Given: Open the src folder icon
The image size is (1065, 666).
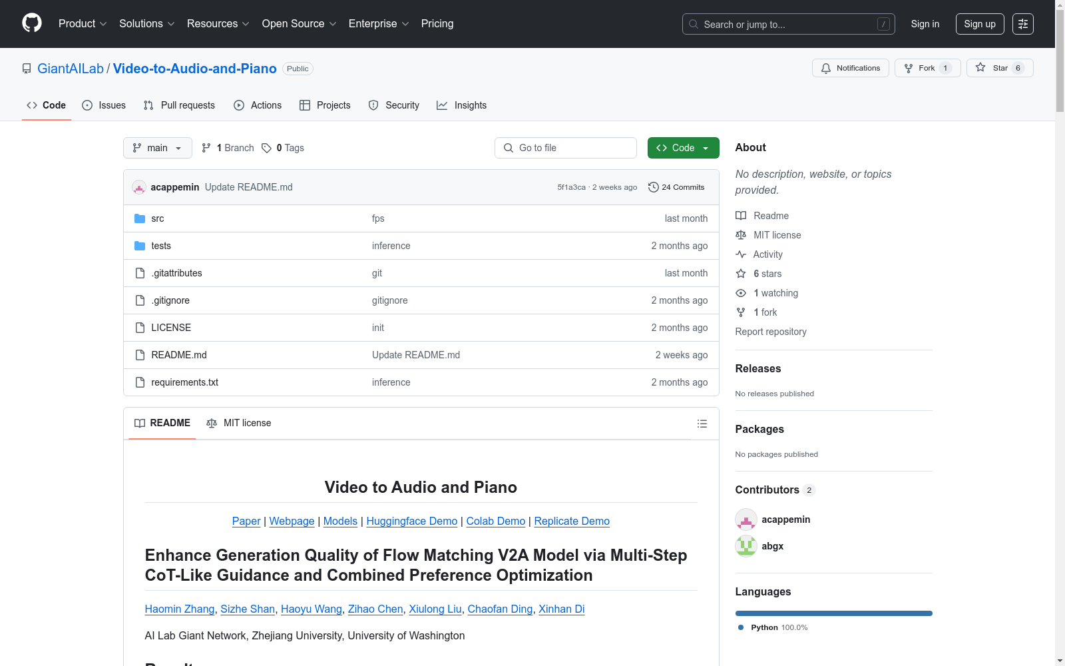Looking at the screenshot, I should tap(140, 218).
